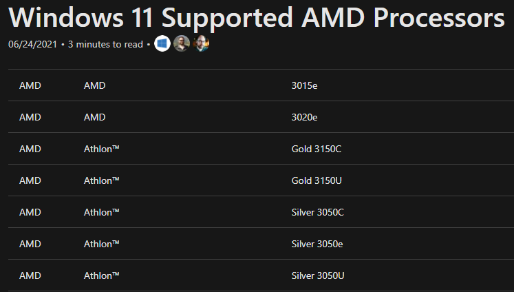The width and height of the screenshot is (514, 292).
Task: Click the AMD brand cell in the 3015e row
Action: pos(94,85)
